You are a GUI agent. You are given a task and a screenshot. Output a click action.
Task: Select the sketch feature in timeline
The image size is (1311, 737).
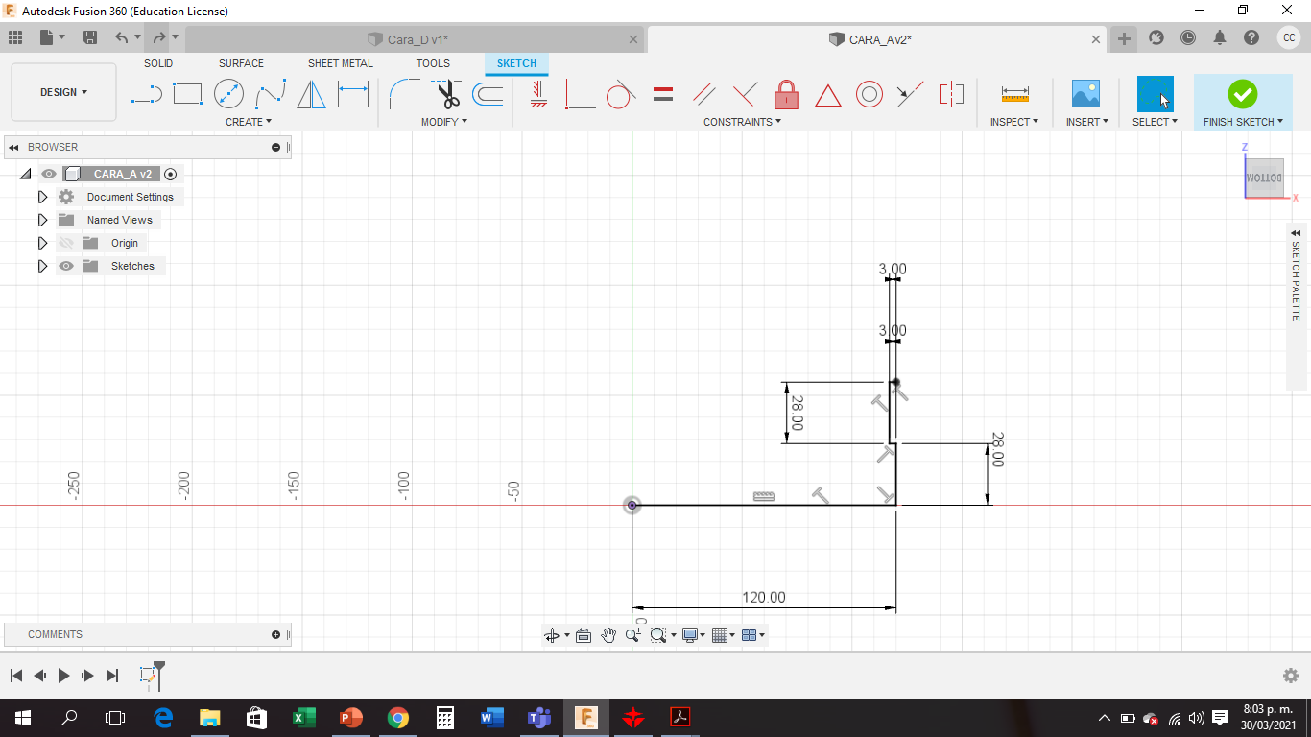[x=148, y=676]
